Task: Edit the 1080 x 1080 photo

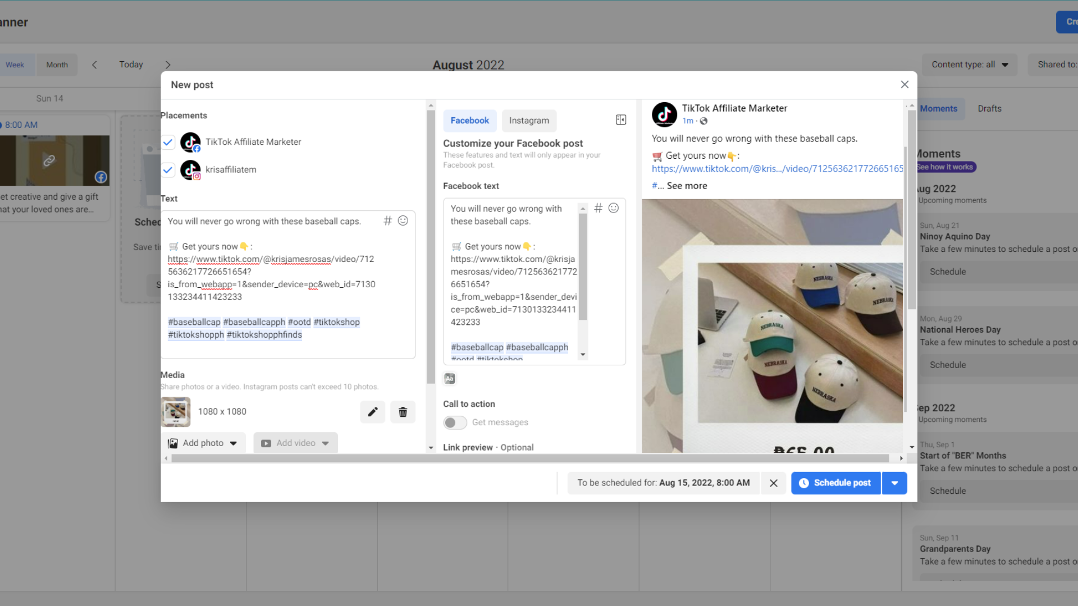Action: click(x=372, y=412)
